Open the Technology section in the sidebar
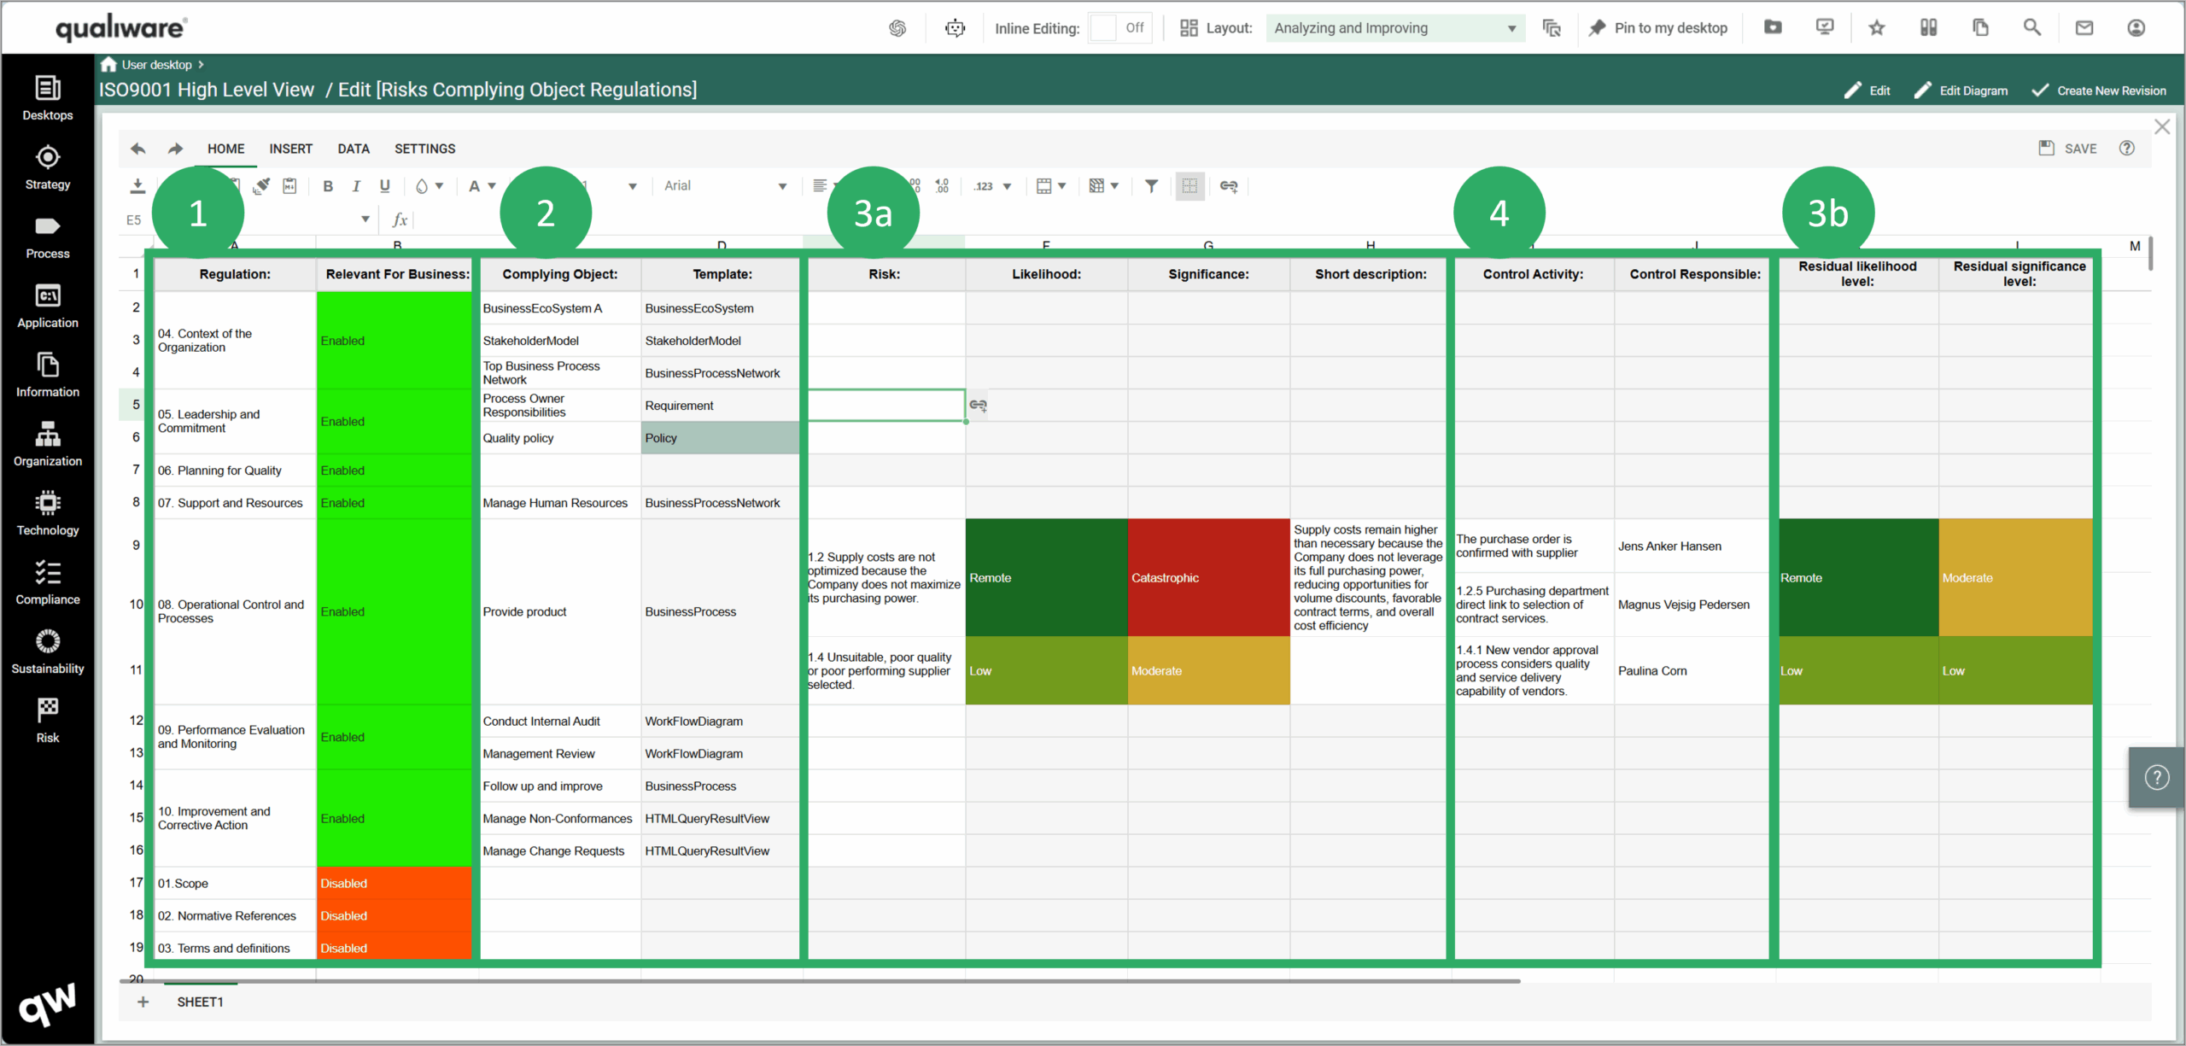This screenshot has height=1046, width=2186. point(47,513)
